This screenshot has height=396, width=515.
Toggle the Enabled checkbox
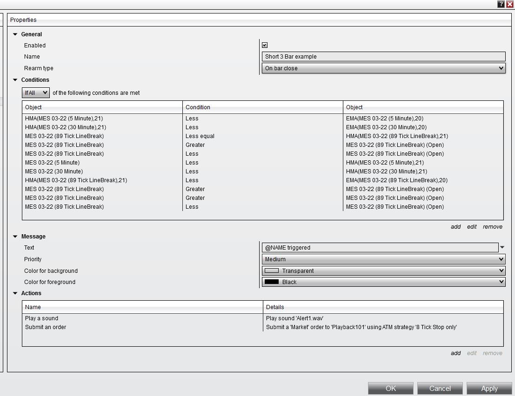(x=265, y=45)
